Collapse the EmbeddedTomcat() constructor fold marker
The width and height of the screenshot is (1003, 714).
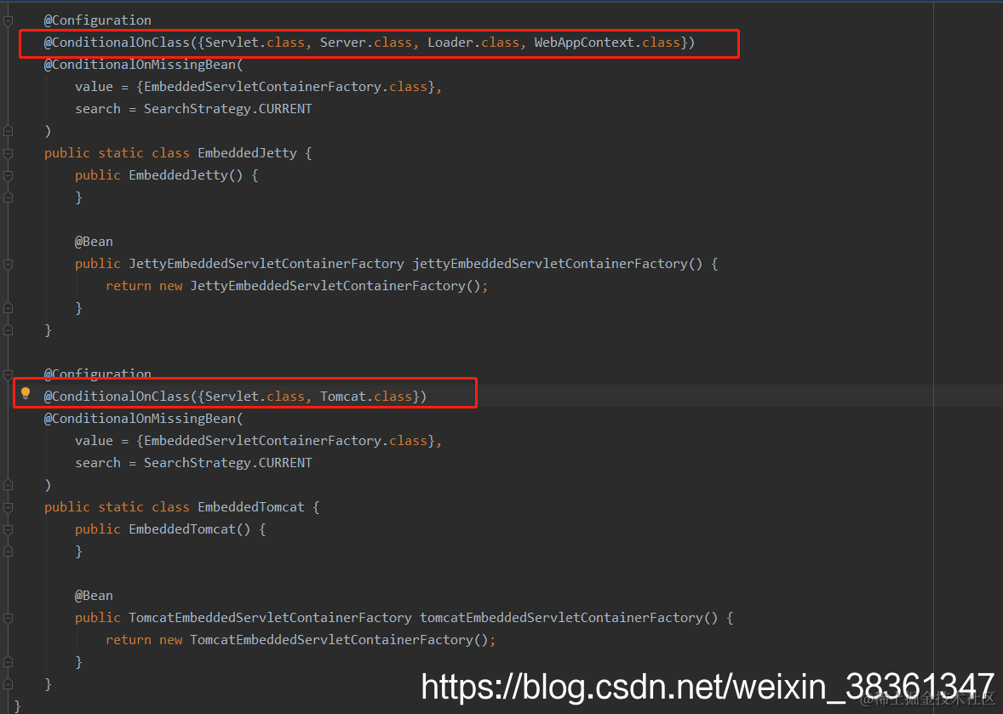coord(9,530)
